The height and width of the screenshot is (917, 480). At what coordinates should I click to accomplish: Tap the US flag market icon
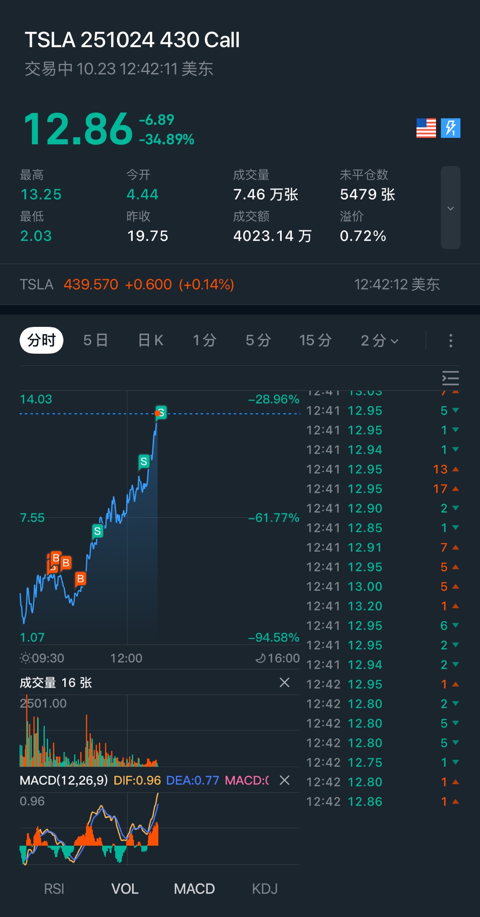426,128
